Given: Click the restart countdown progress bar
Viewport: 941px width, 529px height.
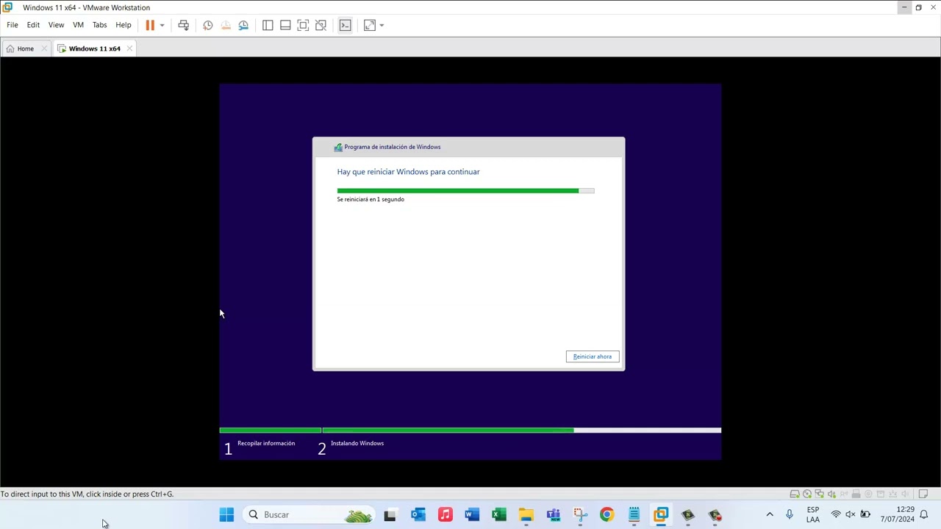Looking at the screenshot, I should [x=465, y=190].
